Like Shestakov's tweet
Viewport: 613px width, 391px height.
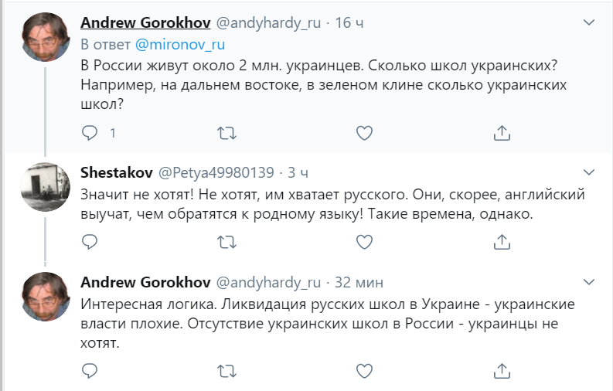pyautogui.click(x=364, y=243)
